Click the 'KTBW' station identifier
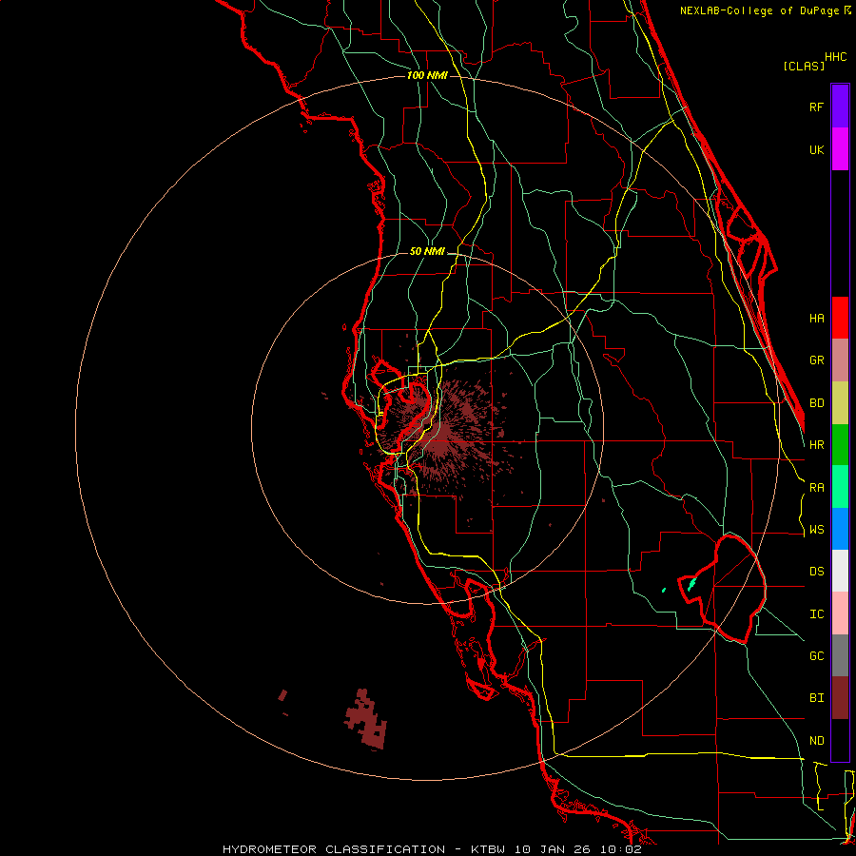This screenshot has height=856, width=856. tap(490, 849)
